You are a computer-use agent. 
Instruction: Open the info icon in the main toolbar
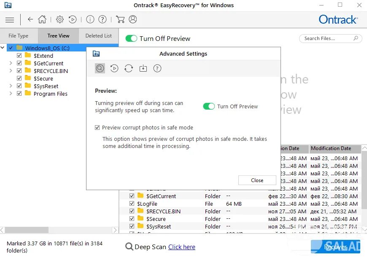(90, 19)
